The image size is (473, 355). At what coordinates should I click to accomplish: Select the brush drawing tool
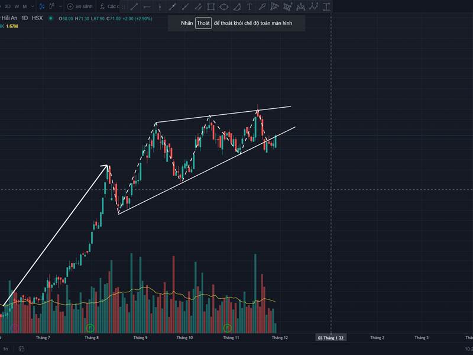tap(262, 7)
